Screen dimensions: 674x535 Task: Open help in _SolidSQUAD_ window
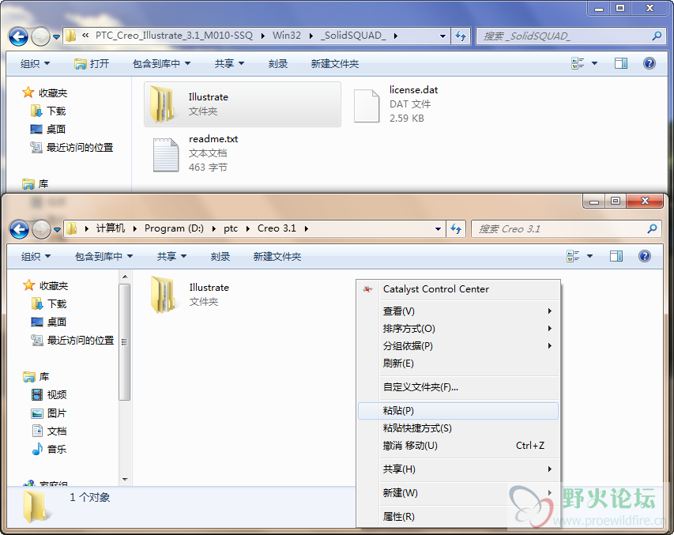(649, 64)
